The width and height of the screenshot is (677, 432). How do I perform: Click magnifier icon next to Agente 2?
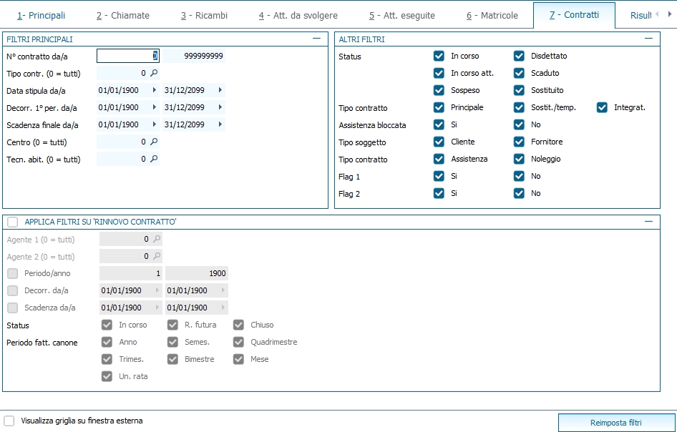pos(157,256)
